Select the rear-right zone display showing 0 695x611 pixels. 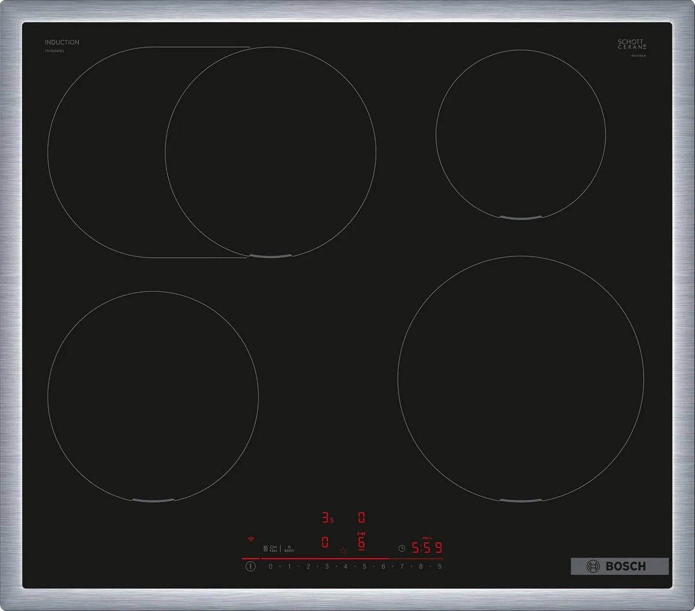[x=361, y=517]
